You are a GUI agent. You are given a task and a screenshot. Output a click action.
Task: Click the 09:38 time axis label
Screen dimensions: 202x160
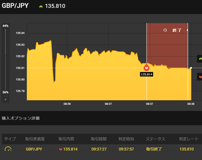[191, 104]
